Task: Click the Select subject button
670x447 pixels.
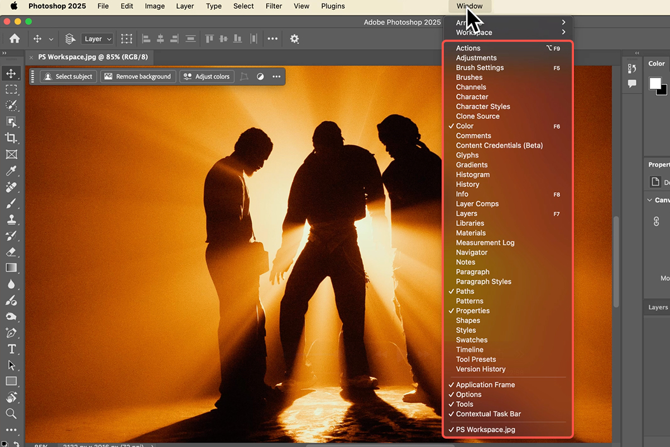Action: point(68,77)
